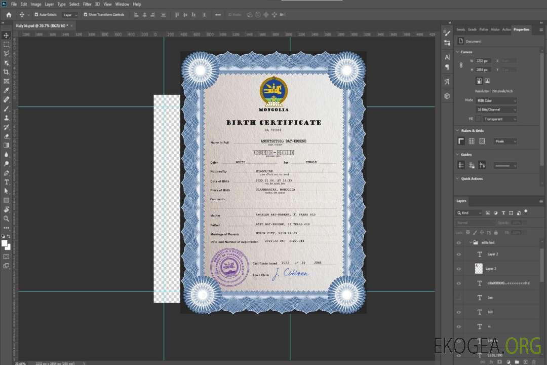
Task: Open the Transparent fill dropdown
Action: tap(500, 119)
